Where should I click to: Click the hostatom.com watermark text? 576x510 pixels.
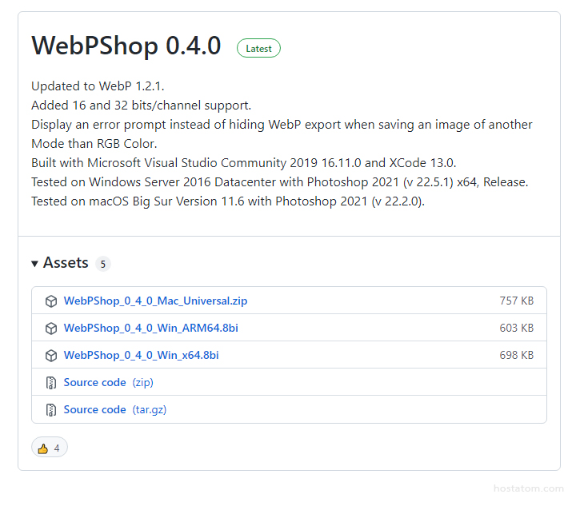(529, 488)
